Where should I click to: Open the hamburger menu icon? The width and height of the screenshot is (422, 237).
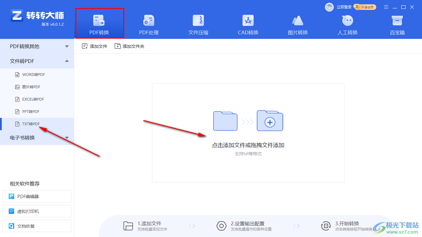[x=386, y=7]
